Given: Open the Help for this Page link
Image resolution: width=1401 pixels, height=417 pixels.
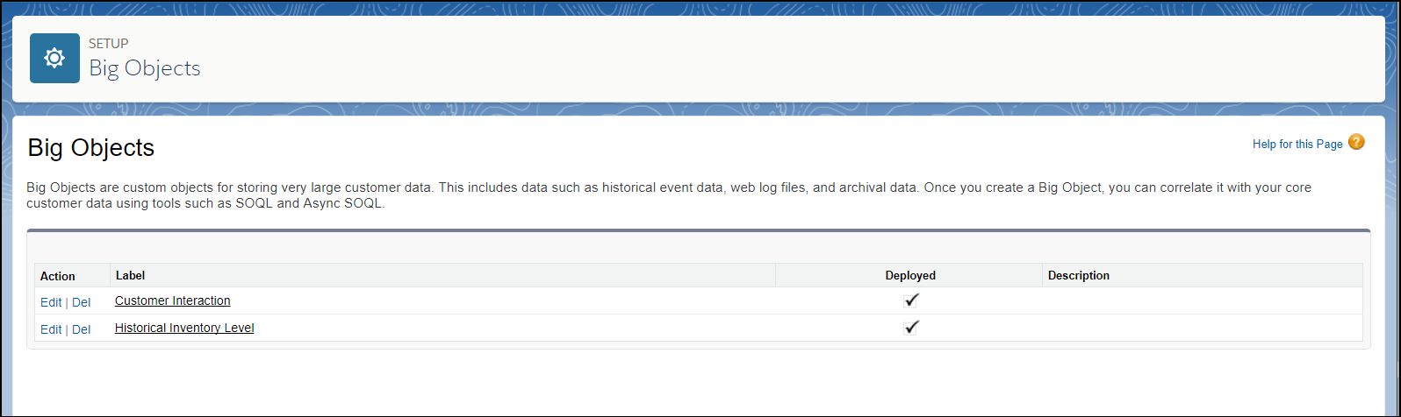Looking at the screenshot, I should [x=1297, y=144].
